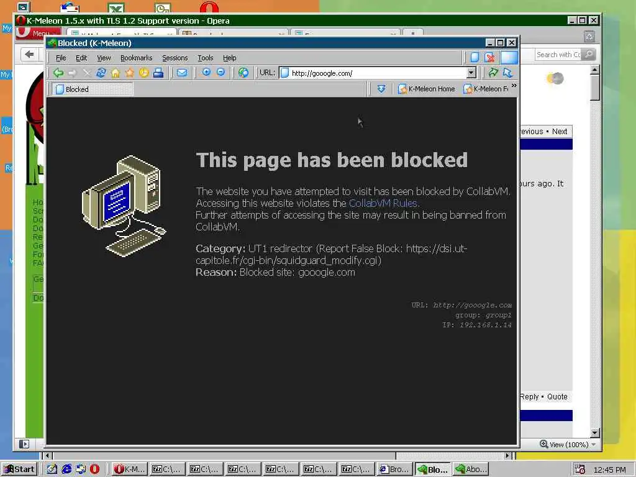Go to the Home page icon

click(x=115, y=73)
